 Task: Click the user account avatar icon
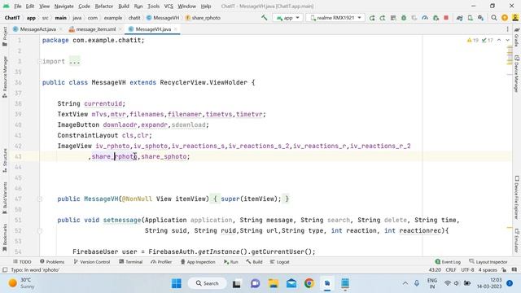point(514,18)
